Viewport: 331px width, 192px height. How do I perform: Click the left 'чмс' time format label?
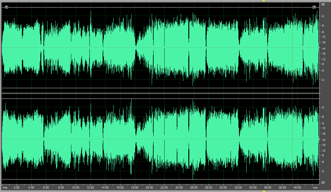coord(5,188)
